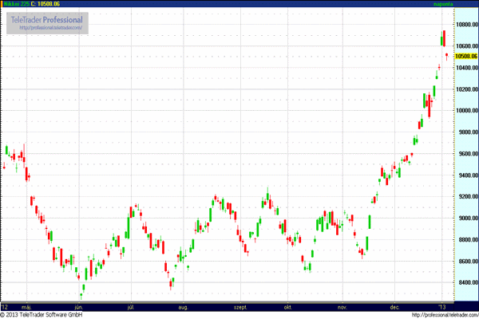Click the 8400.00 price axis label

465,282
